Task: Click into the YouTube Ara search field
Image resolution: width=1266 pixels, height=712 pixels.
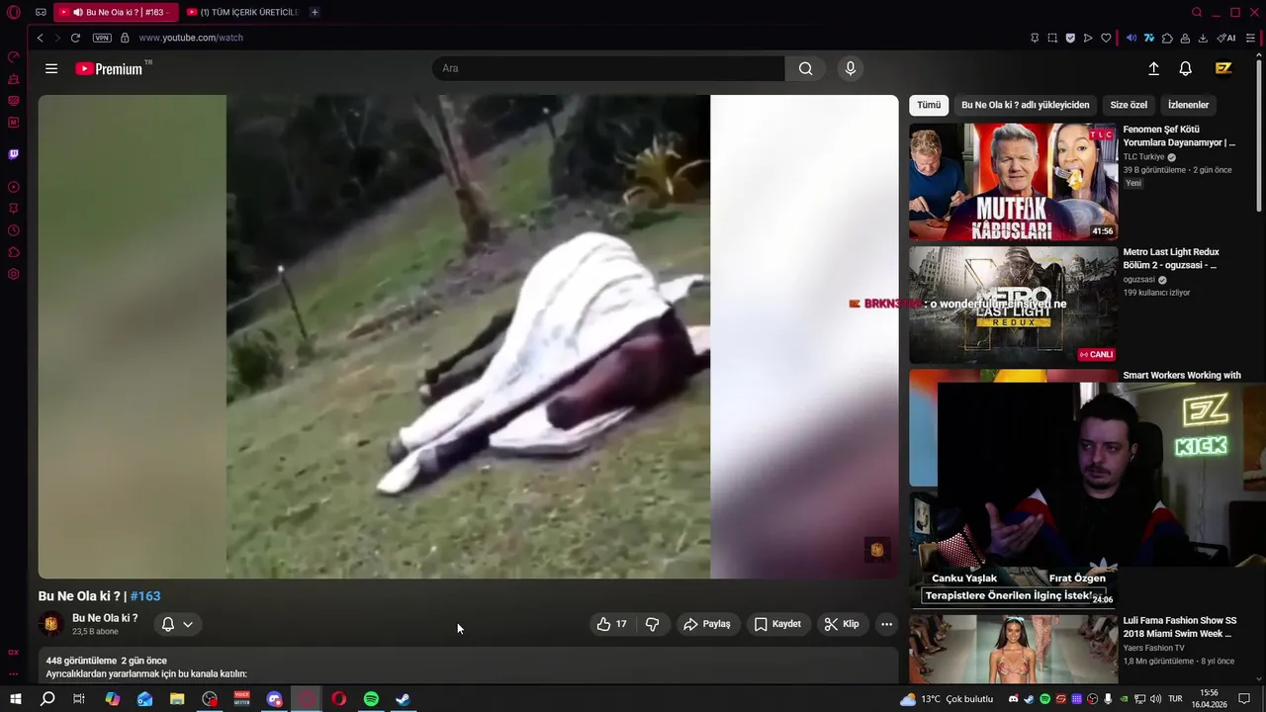Action: tap(608, 68)
